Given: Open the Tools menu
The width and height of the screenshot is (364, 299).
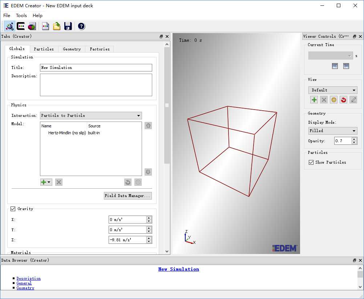Looking at the screenshot, I should pos(21,16).
